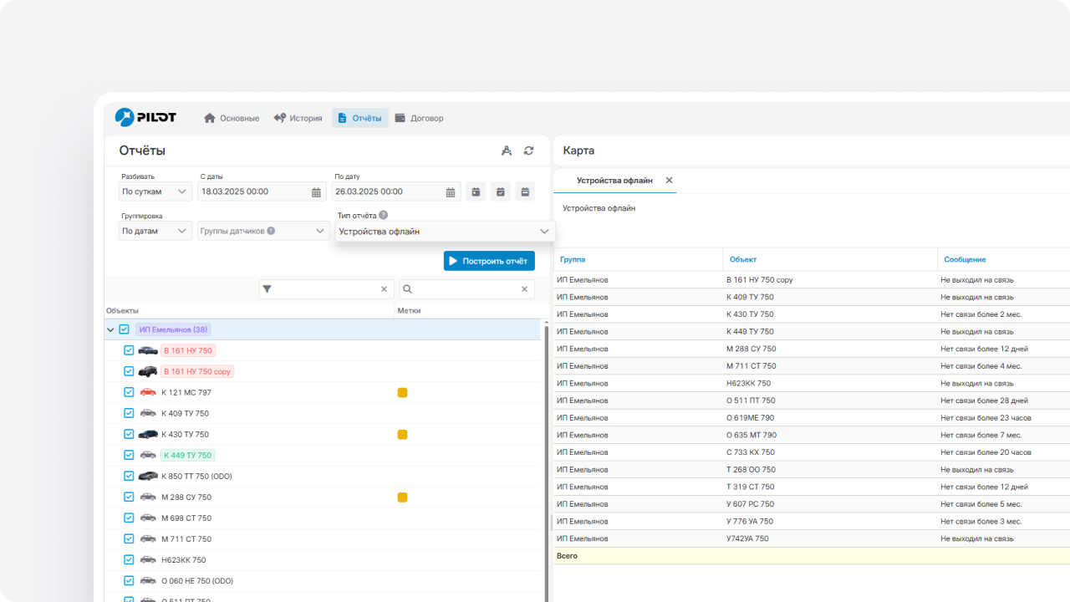The height and width of the screenshot is (602, 1070).
Task: Click the help icon next to Тип отчёта
Action: coord(383,215)
